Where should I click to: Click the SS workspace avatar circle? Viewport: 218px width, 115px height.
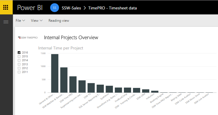click(x=55, y=8)
